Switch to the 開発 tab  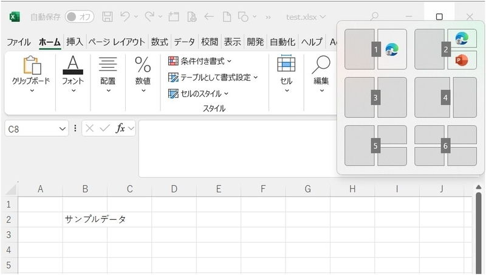coord(255,42)
